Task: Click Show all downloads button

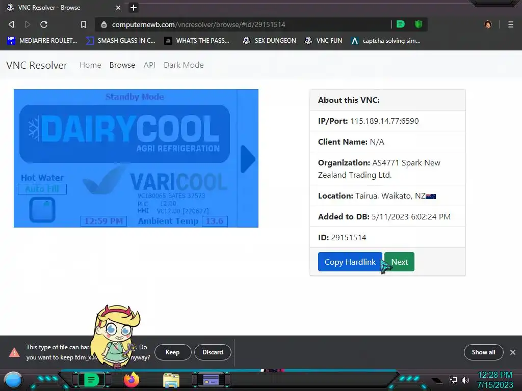Action: click(x=483, y=352)
